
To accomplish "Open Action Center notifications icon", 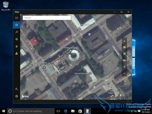I will pos(139,111).
